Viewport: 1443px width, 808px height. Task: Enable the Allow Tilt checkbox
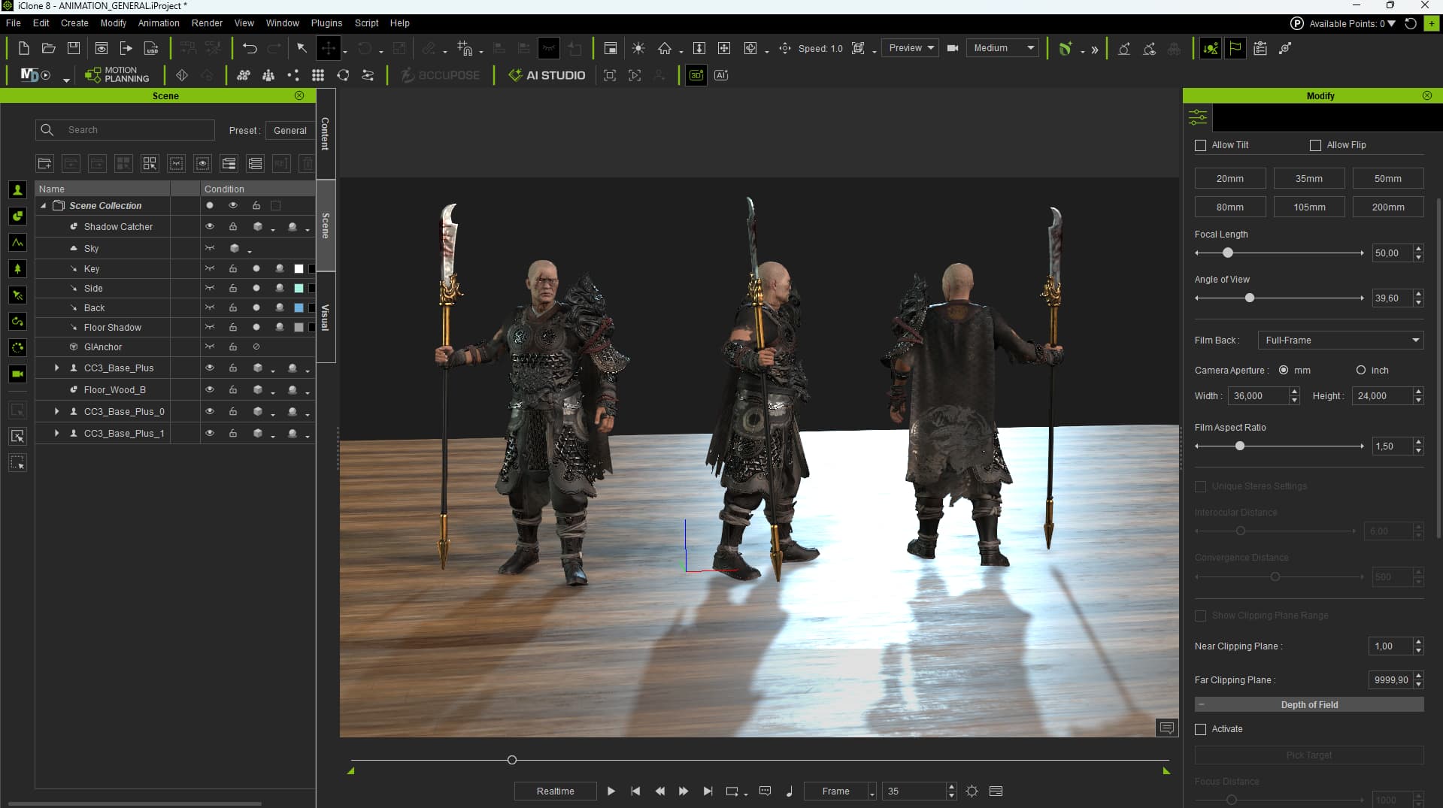pos(1200,145)
